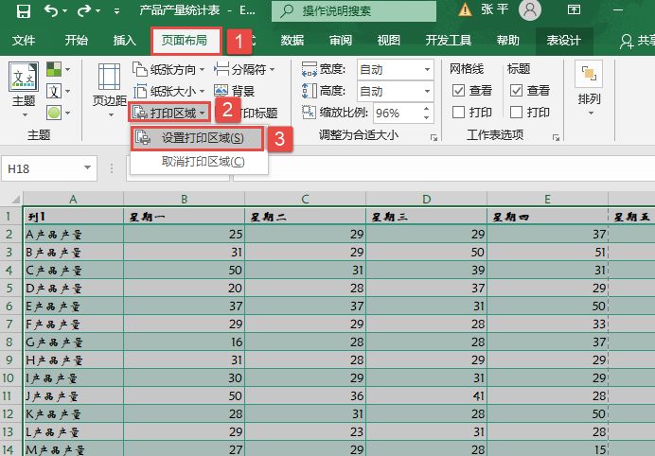
Task: Click the user account avatar
Action: tap(530, 9)
